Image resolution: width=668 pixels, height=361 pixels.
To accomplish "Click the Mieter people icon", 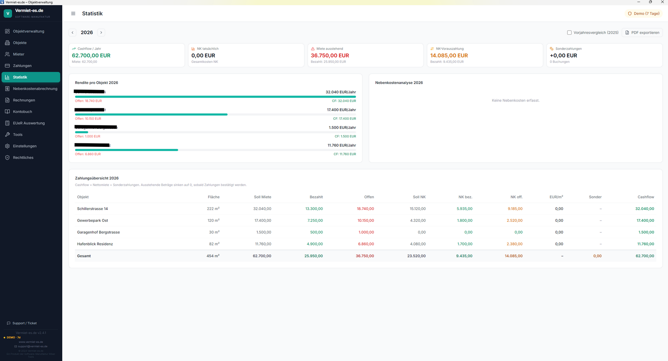I will click(7, 54).
